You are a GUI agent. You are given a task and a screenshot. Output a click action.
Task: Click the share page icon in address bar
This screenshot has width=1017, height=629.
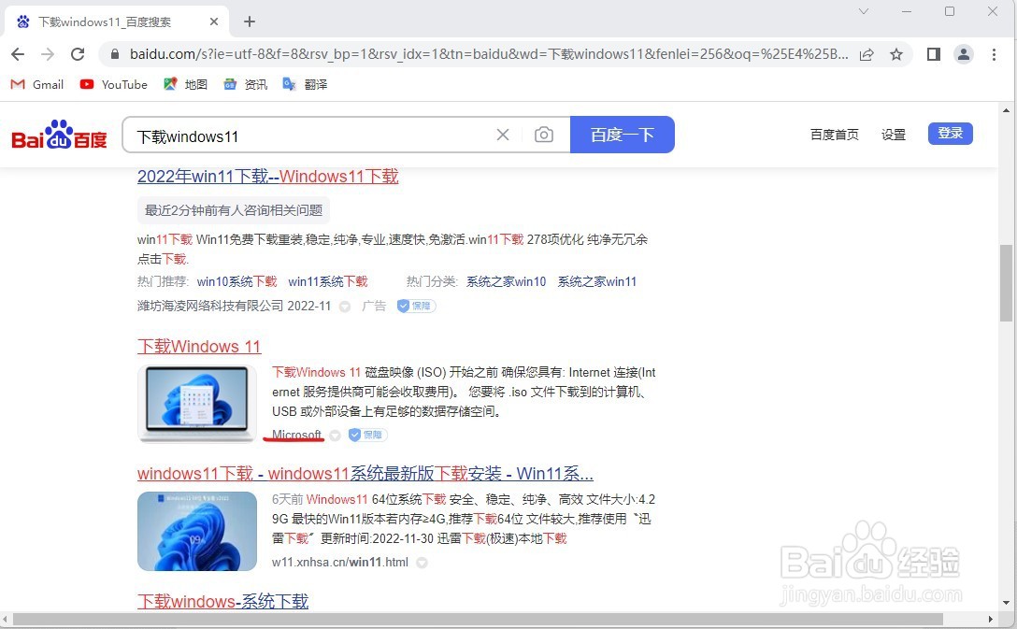tap(867, 54)
